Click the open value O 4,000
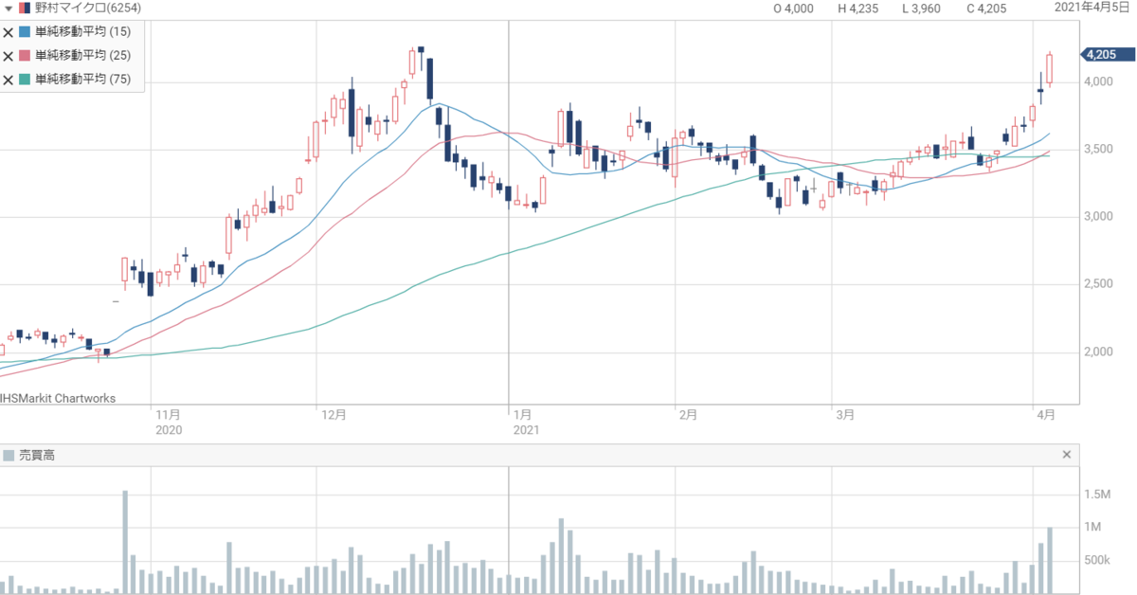1137x595 pixels. click(x=794, y=9)
